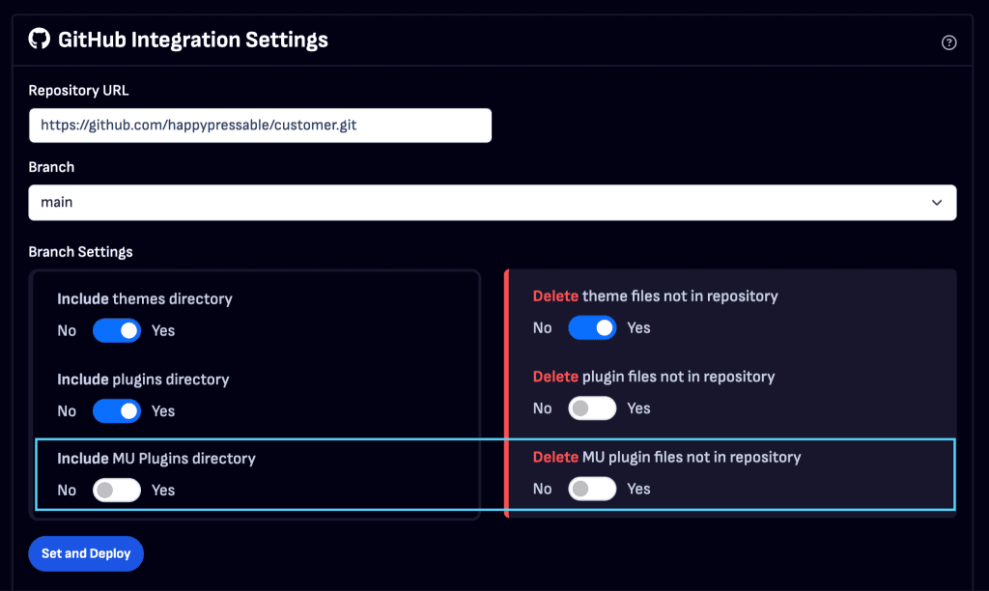Click the No label beside Include themes directory
This screenshot has height=591, width=989.
[66, 330]
